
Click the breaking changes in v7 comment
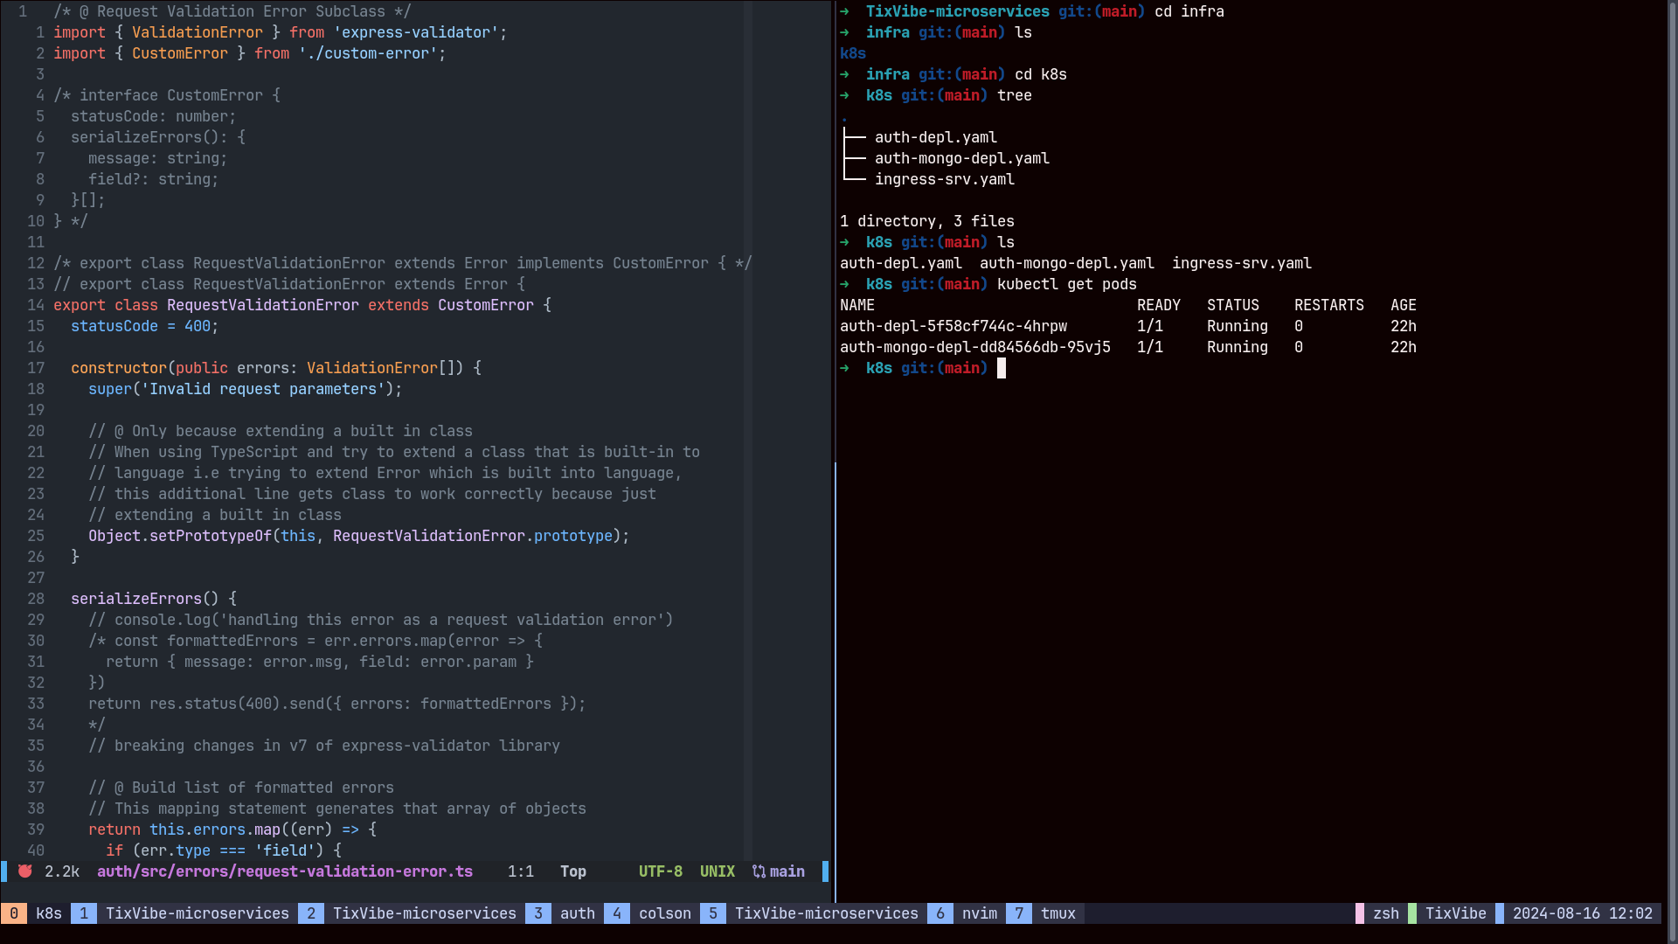(x=324, y=746)
